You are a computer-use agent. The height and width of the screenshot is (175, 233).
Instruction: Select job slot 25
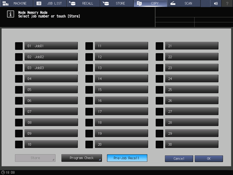tap(192, 90)
